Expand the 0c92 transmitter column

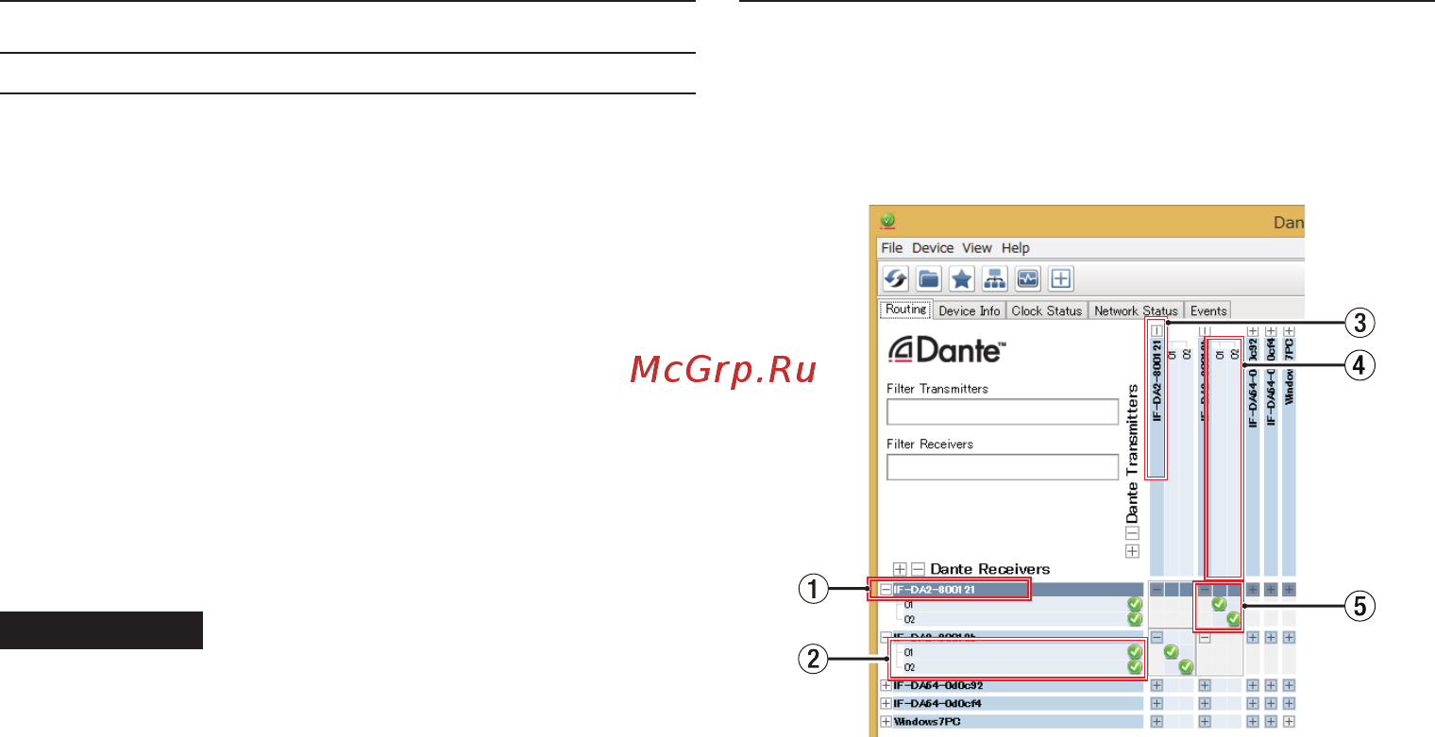click(x=1253, y=331)
